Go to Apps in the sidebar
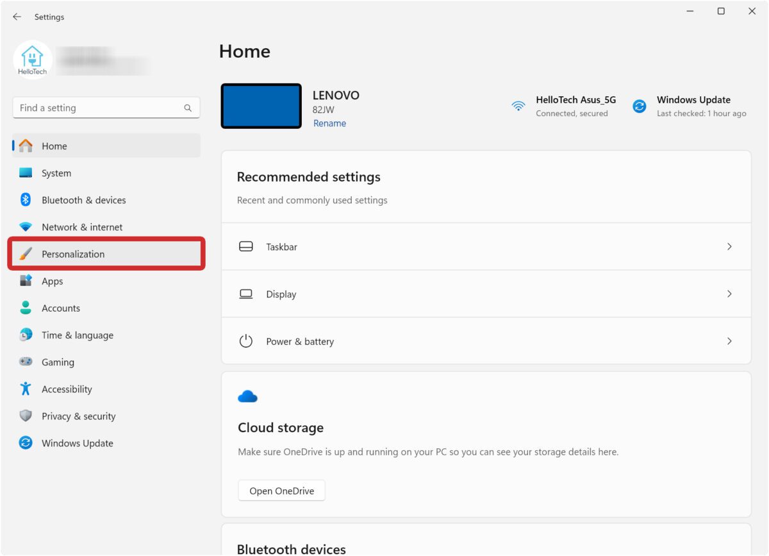Screen dimensions: 769x556 53,281
